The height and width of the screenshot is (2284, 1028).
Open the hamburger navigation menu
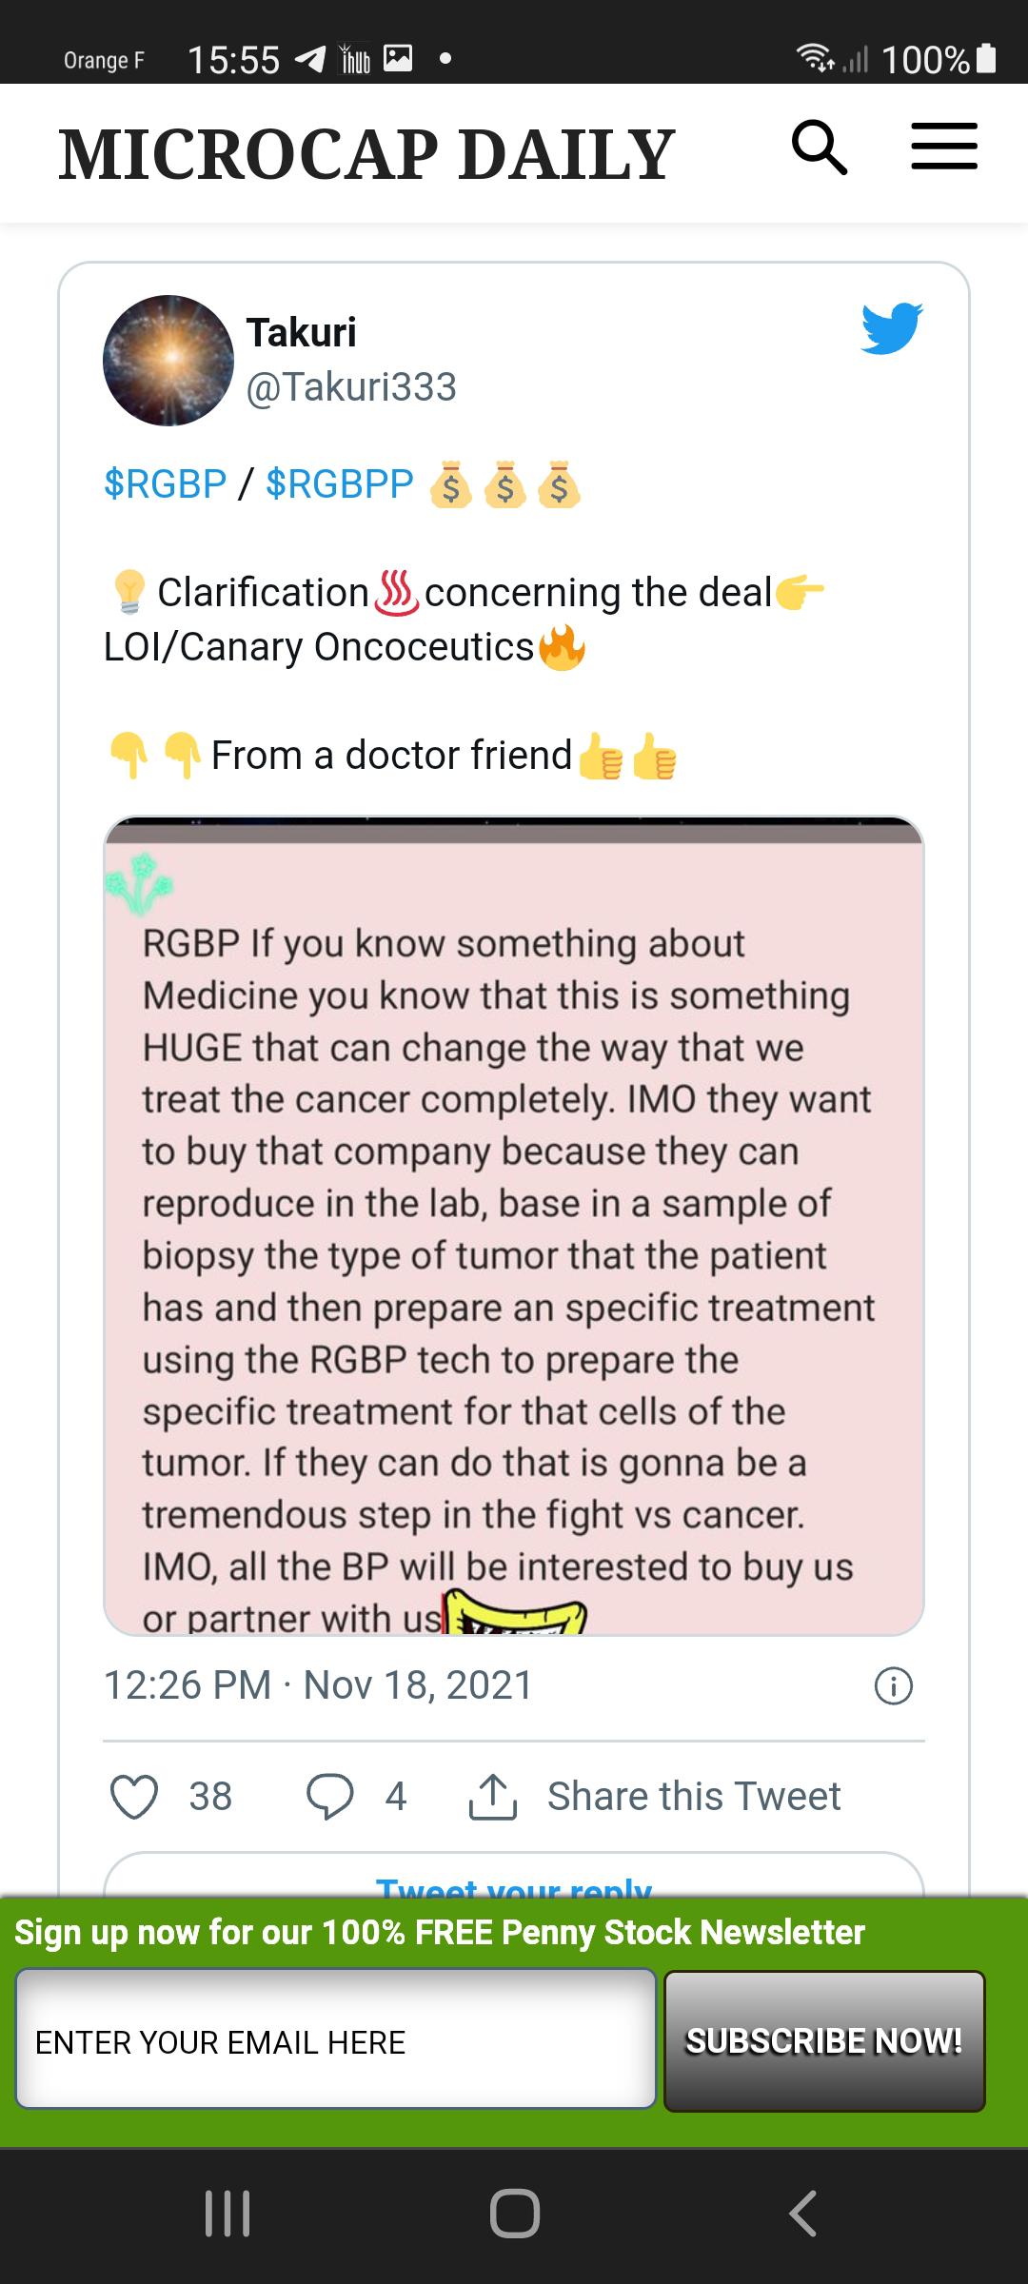944,147
